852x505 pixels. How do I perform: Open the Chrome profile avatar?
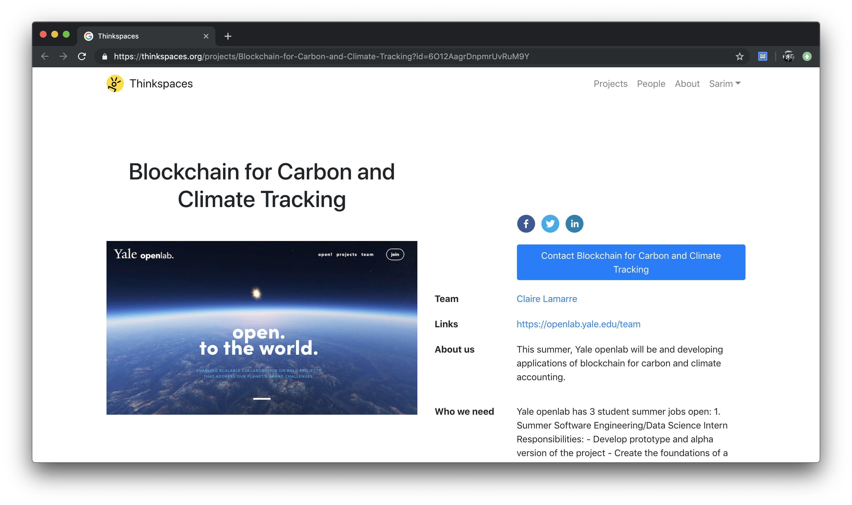coord(788,56)
